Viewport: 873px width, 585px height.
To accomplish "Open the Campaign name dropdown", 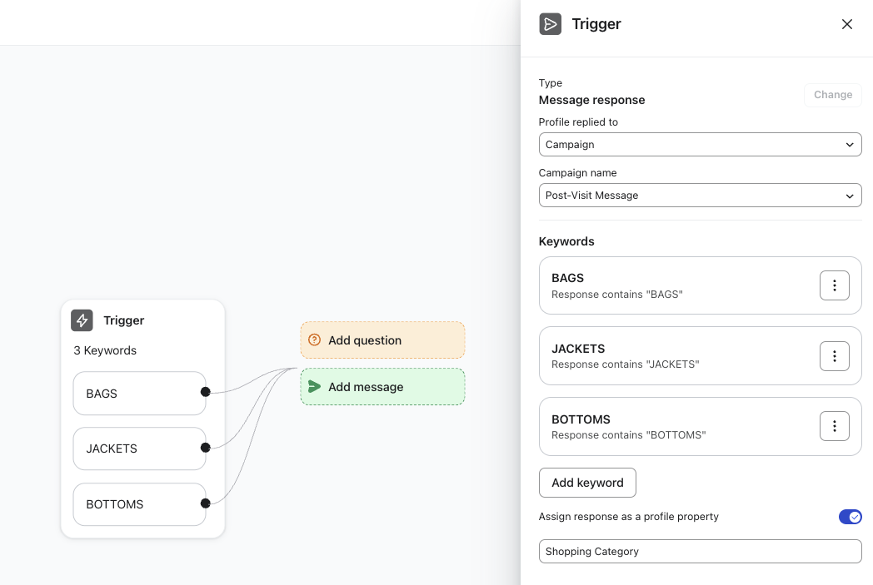I will coord(700,196).
